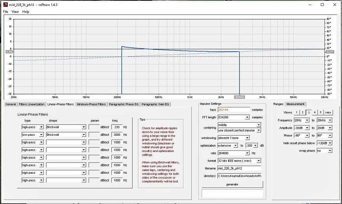Click the 220 Hz frequency field

coord(117,127)
